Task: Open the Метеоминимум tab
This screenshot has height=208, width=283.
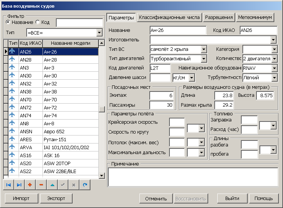Action: click(x=255, y=17)
